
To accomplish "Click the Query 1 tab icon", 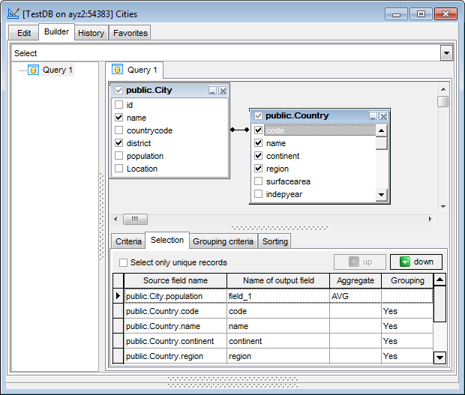I will [x=117, y=70].
